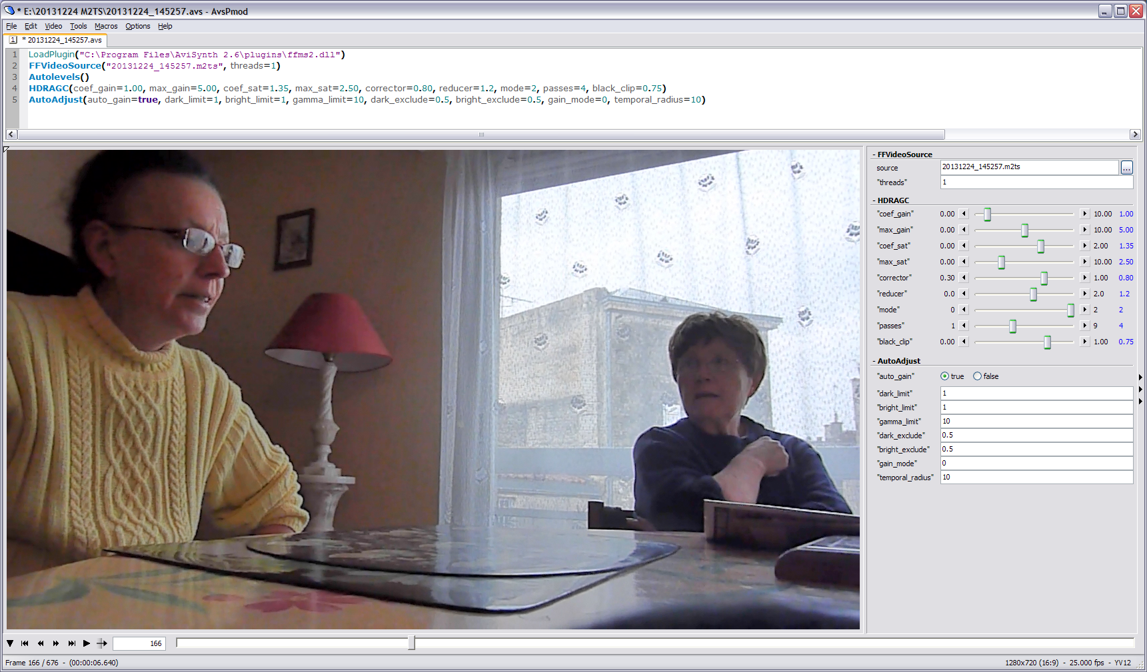Click script editor's scroll-right arrow

(x=1135, y=135)
